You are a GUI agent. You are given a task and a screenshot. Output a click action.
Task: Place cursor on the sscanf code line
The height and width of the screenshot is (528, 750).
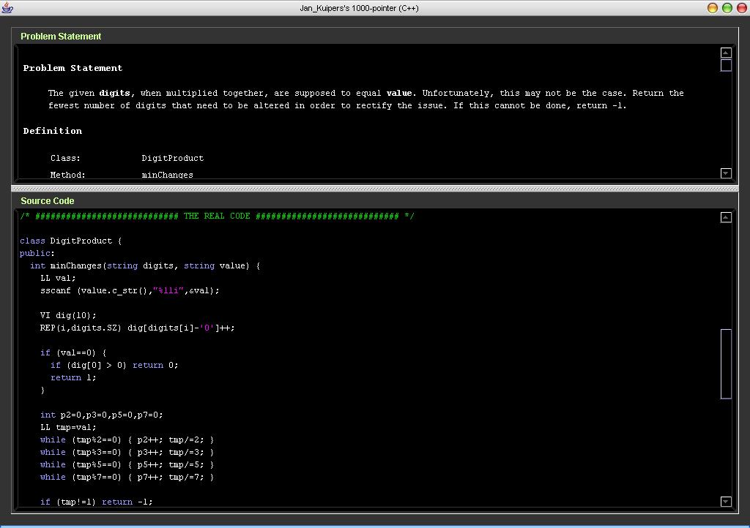point(130,290)
